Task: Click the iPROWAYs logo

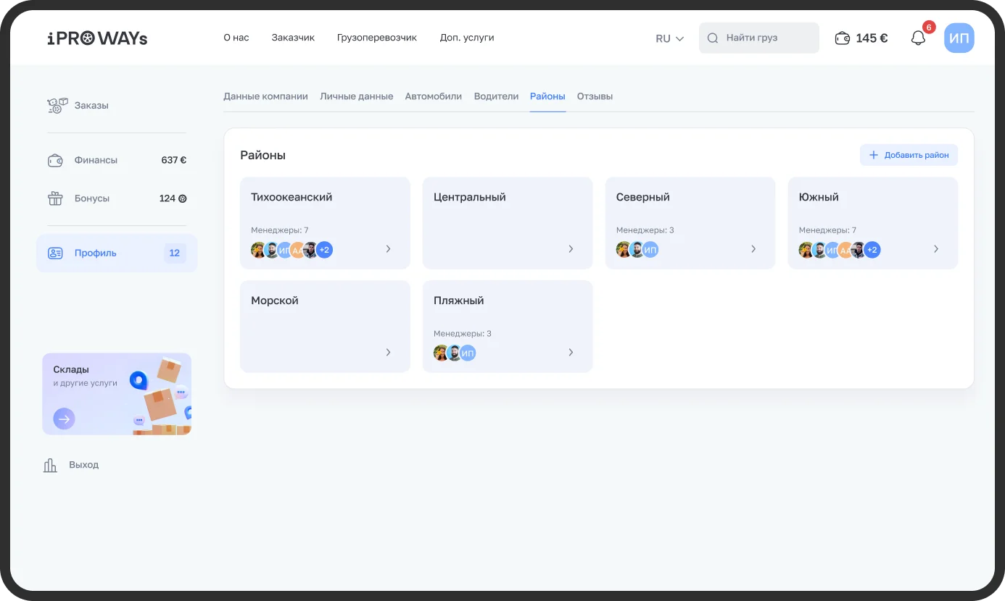Action: [x=97, y=38]
